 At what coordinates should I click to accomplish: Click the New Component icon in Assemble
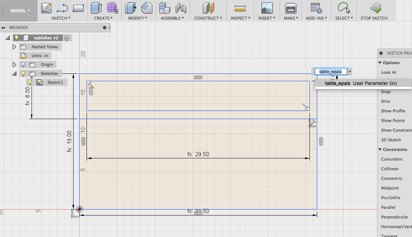click(165, 8)
